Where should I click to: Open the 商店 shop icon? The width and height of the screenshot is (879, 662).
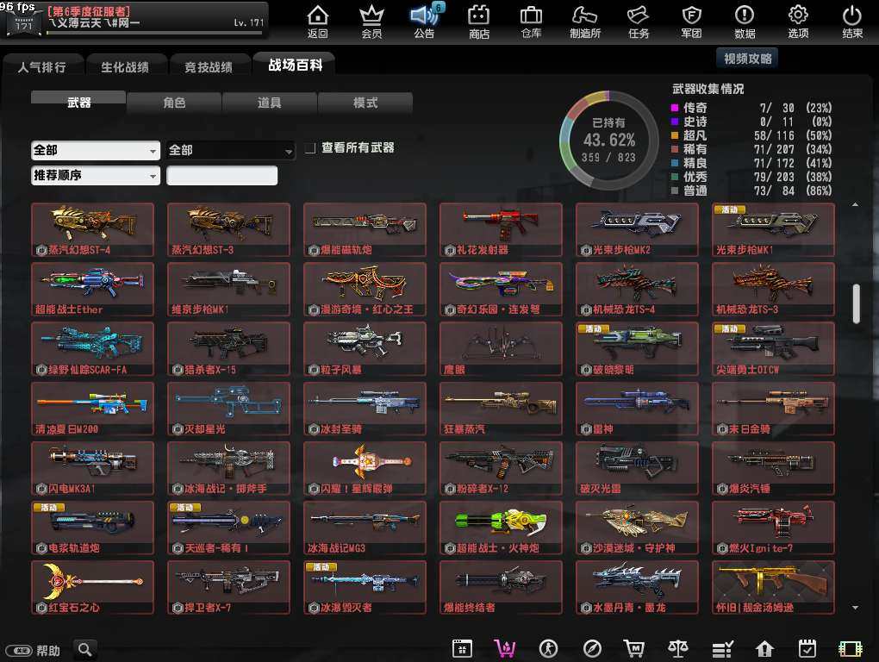pos(479,22)
